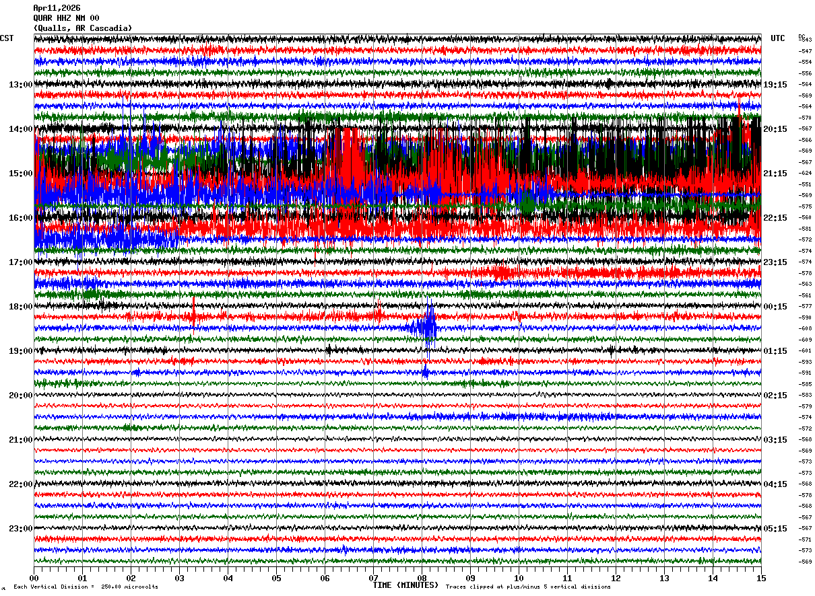
Task: Click the DC offset value "-547"
Action: [805, 51]
